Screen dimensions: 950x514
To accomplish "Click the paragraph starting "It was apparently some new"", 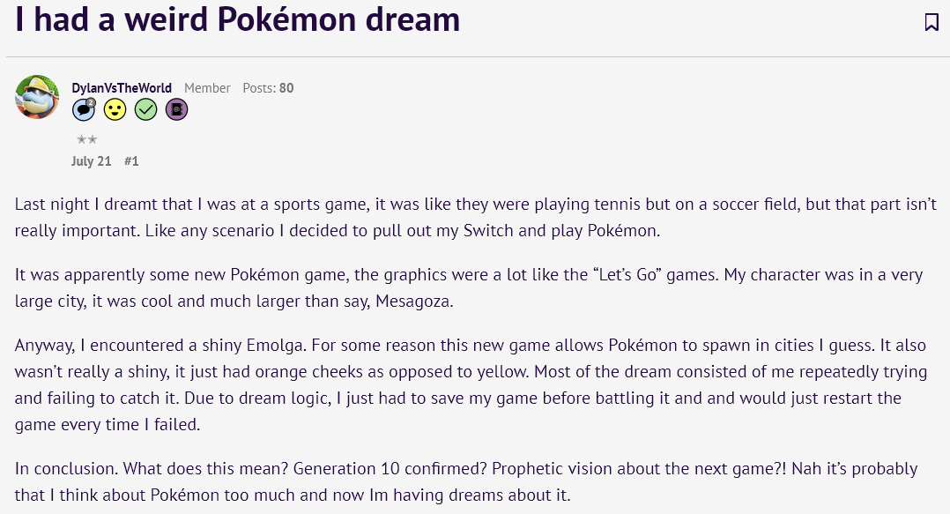I will pyautogui.click(x=468, y=288).
